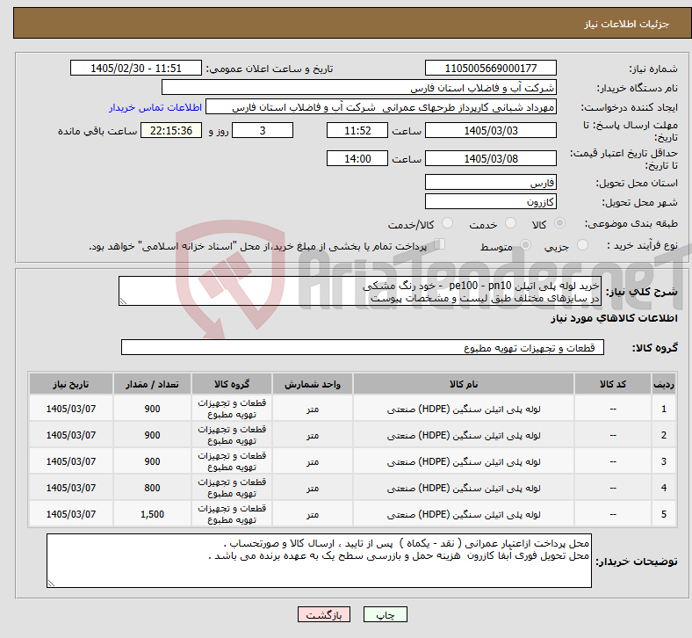Click the شرح کلی نیاز description textarea
Image resolution: width=692 pixels, height=638 pixels.
pos(360,291)
